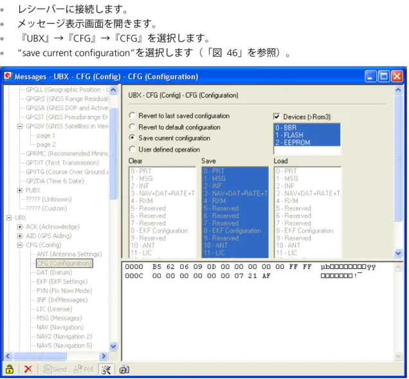Image resolution: width=409 pixels, height=379 pixels.
Task: Select 1 - FLASH in Devices list
Action: pos(307,135)
